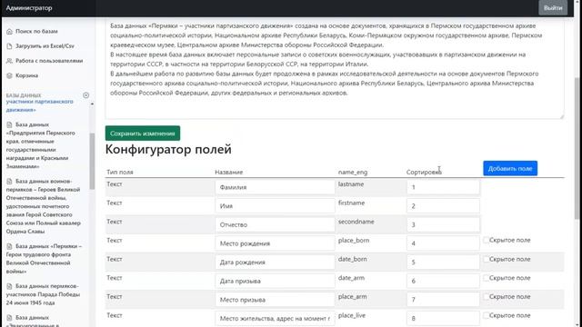Click Добавить поле button

tap(510, 168)
